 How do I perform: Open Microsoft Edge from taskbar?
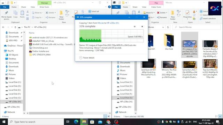(x=76, y=122)
